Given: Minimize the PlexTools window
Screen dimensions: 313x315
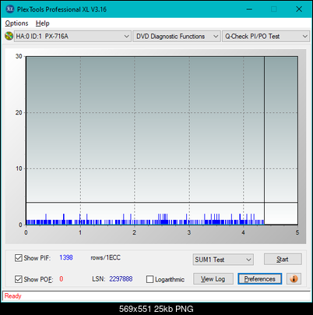Looking at the screenshot, I should tap(249, 9).
